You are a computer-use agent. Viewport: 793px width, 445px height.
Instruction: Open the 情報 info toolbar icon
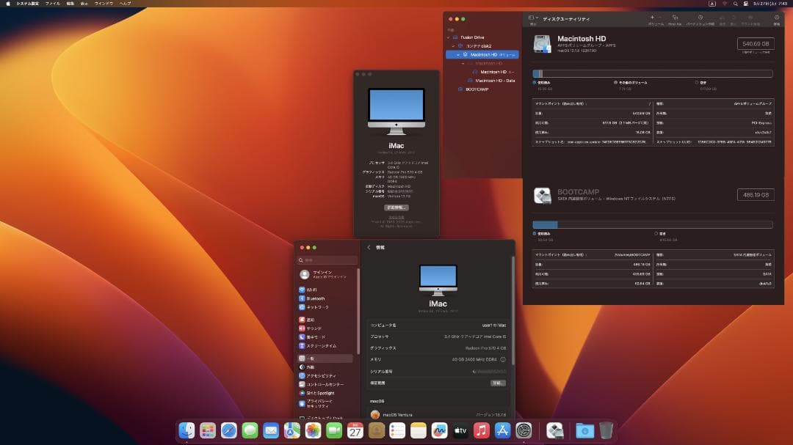tap(777, 19)
